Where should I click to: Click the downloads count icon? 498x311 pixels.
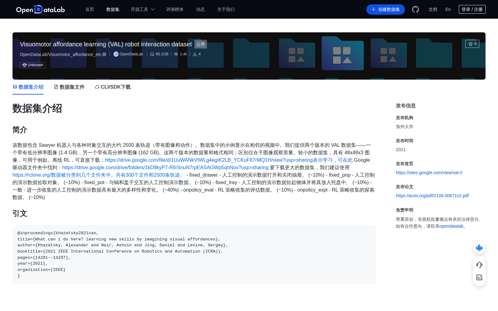point(195,54)
